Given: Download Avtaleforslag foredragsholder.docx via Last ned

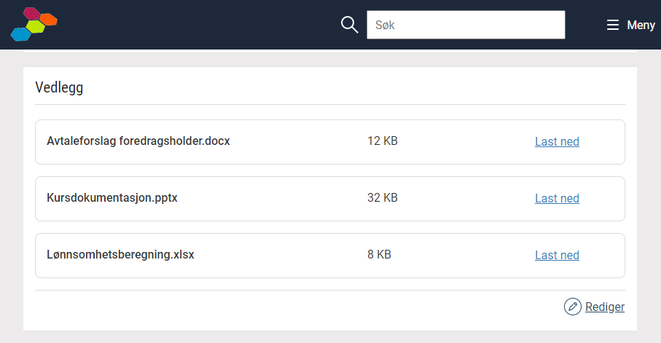Looking at the screenshot, I should pyautogui.click(x=557, y=141).
